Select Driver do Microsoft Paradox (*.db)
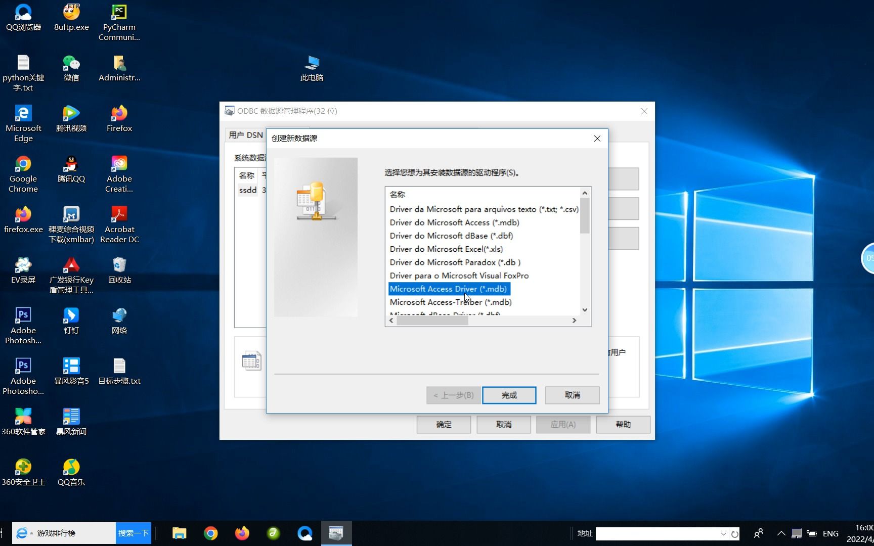 coord(455,262)
